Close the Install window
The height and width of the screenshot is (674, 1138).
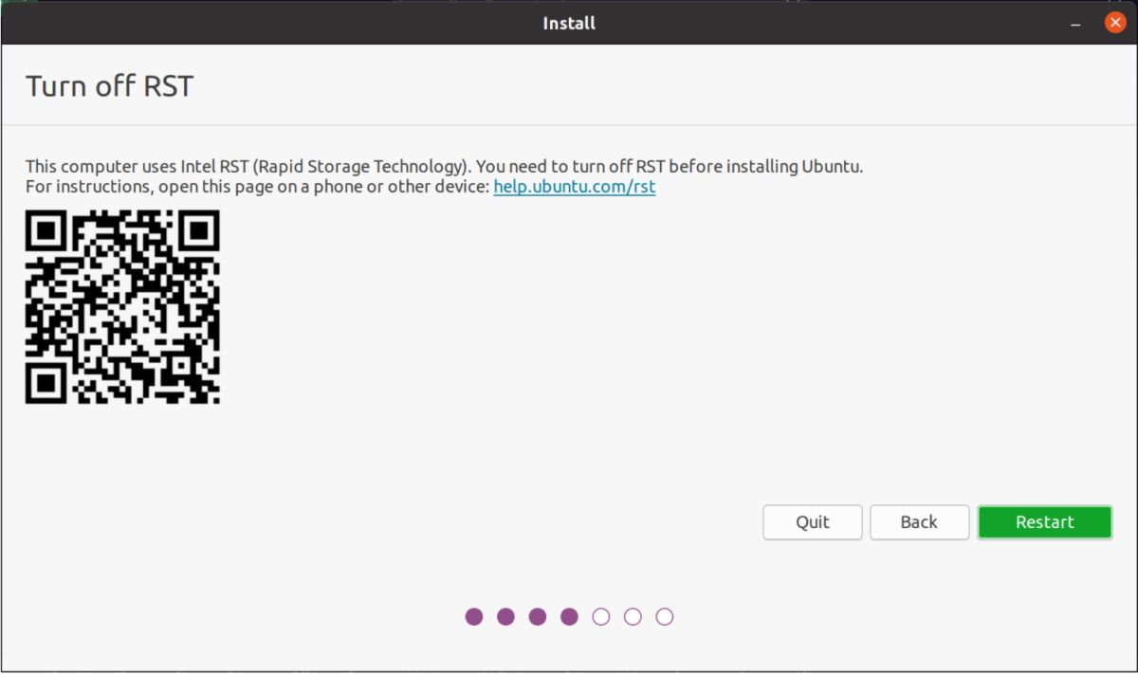click(x=1115, y=23)
